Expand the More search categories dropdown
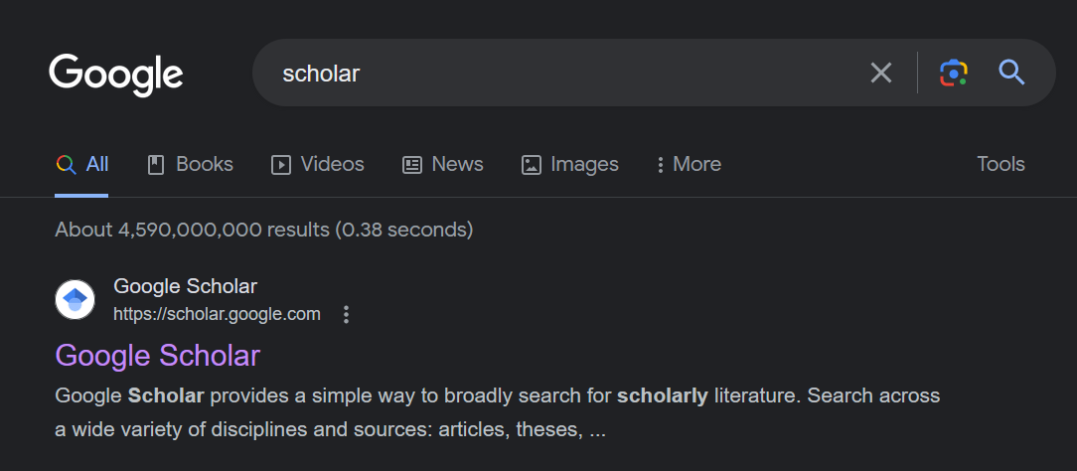This screenshot has height=471, width=1077. click(689, 165)
